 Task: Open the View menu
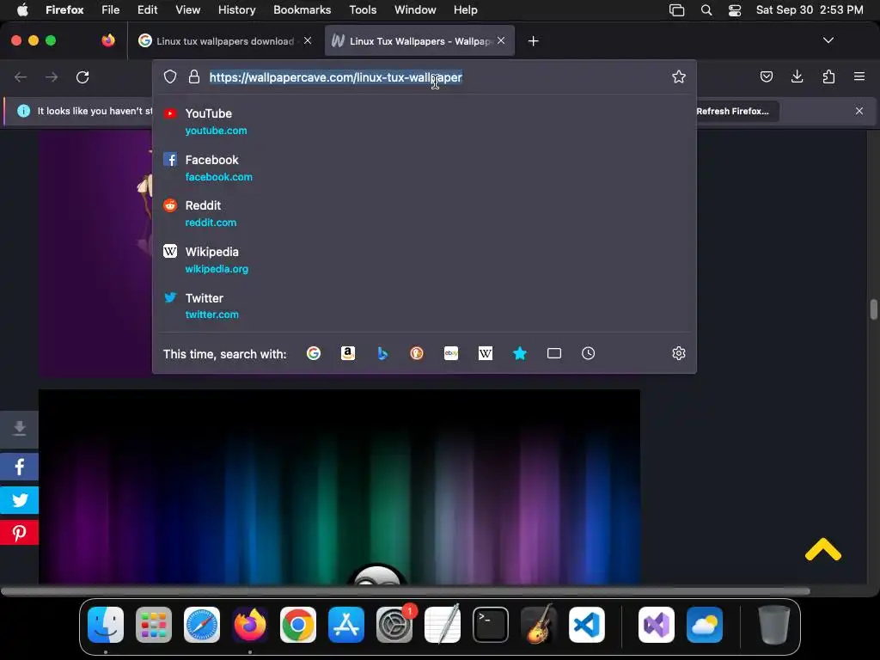(x=187, y=9)
